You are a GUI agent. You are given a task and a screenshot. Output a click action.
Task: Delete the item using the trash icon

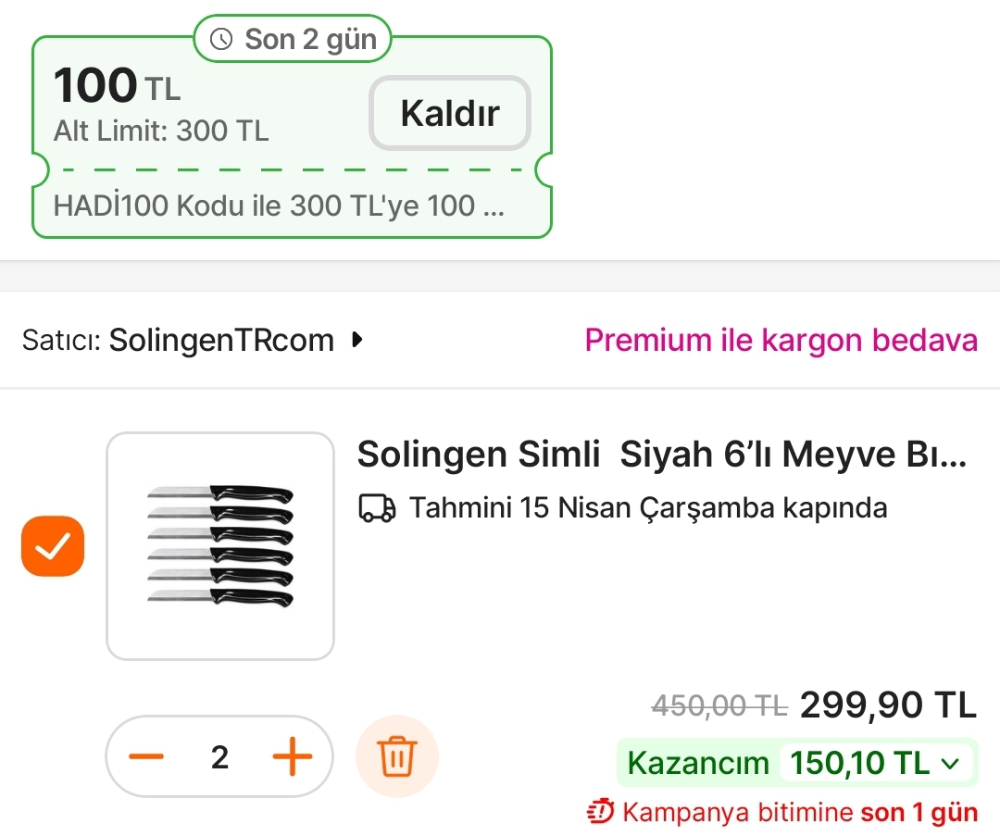397,757
